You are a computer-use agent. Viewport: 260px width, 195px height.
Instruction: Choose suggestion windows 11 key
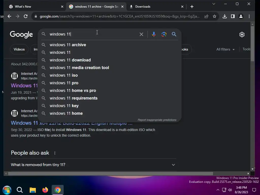click(110, 106)
